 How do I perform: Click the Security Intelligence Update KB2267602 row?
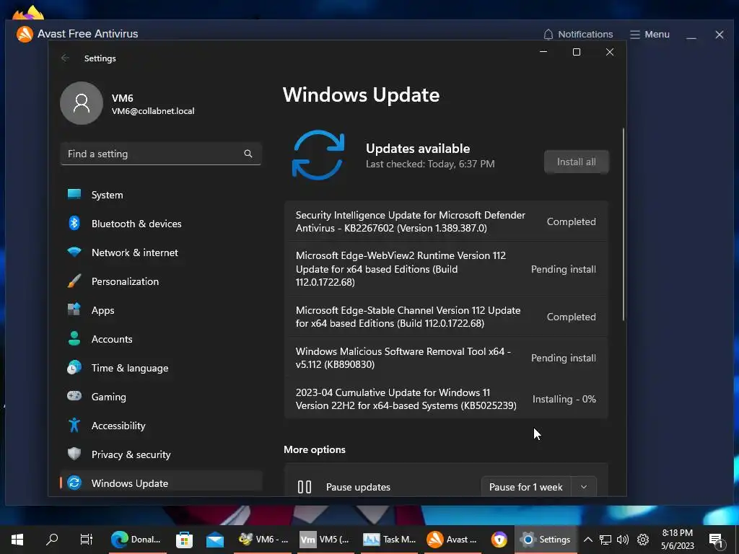point(446,221)
